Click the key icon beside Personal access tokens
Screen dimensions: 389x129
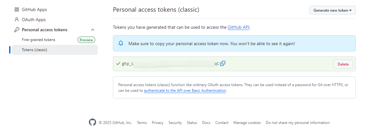(x=17, y=30)
